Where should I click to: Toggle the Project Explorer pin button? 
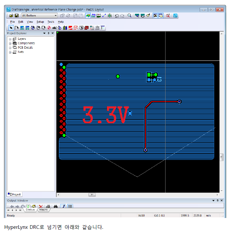[x=48, y=33]
